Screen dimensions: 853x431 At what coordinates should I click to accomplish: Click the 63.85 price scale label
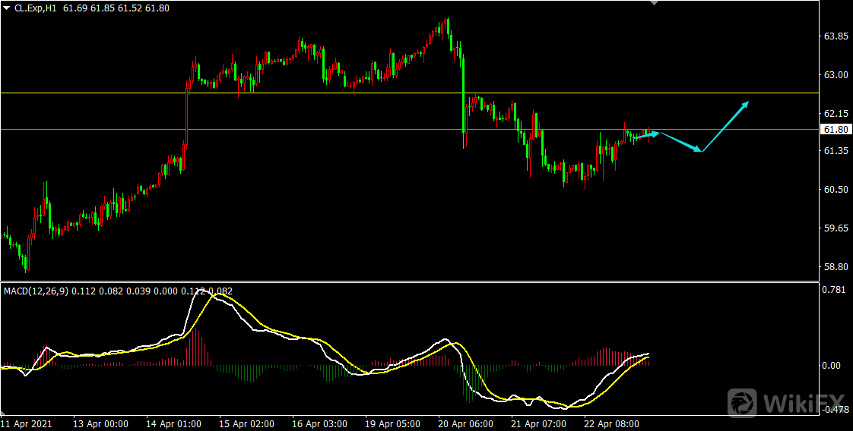[x=836, y=36]
